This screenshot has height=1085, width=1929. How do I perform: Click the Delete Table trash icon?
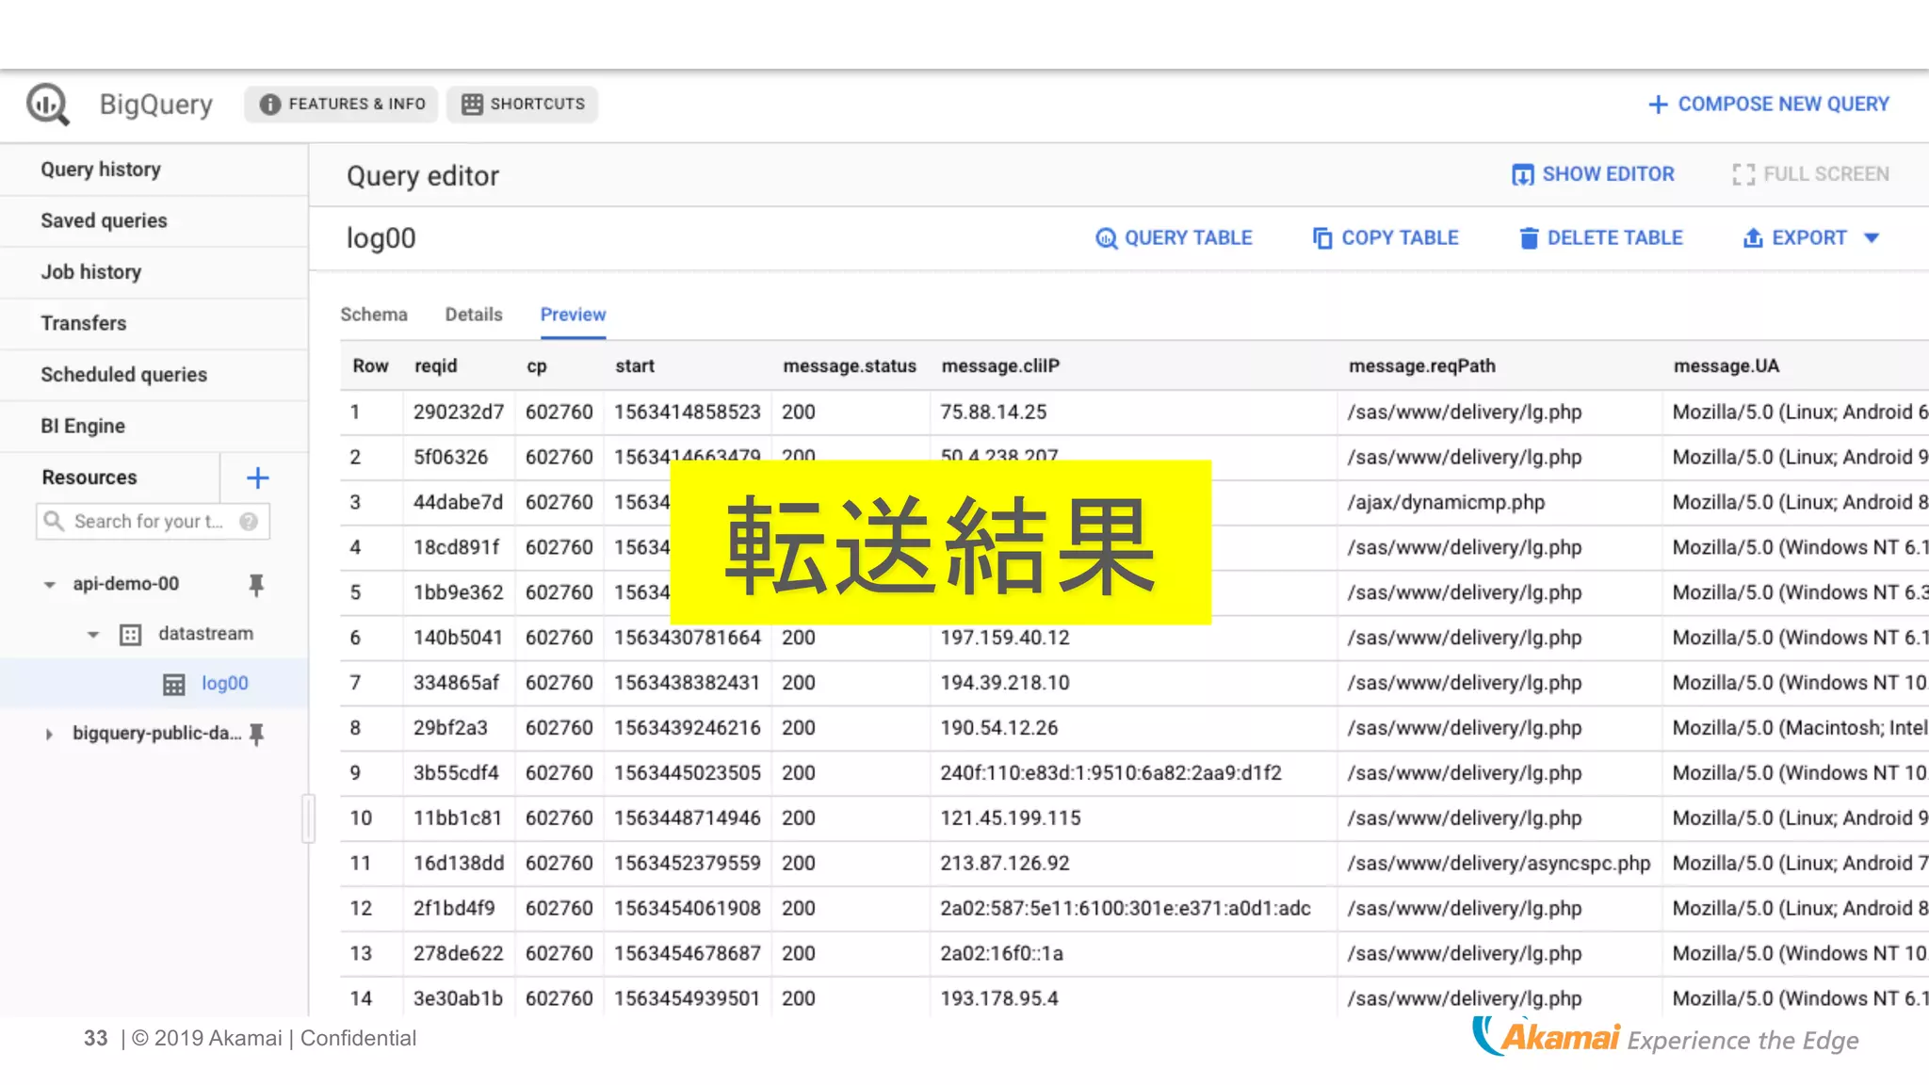(x=1529, y=238)
